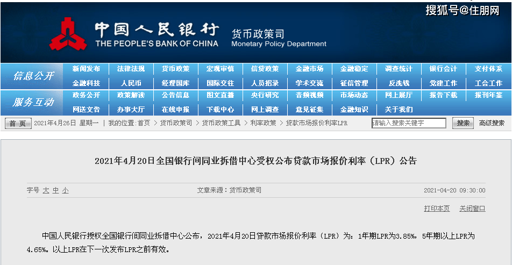The height and width of the screenshot is (265, 512).
Task: Set font size to 小
Action: (x=66, y=191)
